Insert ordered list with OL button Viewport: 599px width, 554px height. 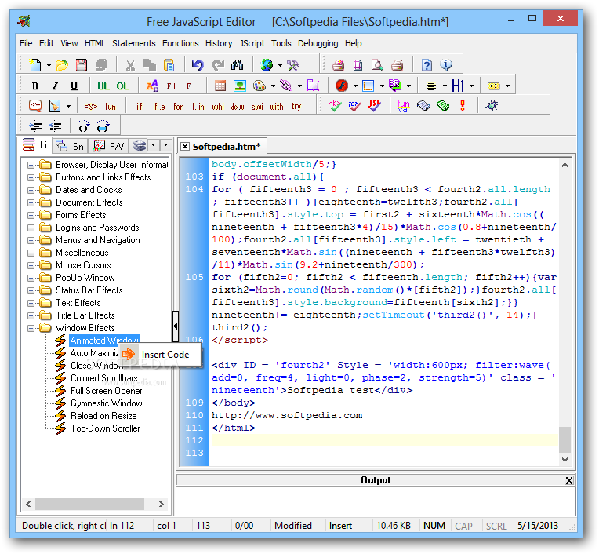click(x=122, y=86)
